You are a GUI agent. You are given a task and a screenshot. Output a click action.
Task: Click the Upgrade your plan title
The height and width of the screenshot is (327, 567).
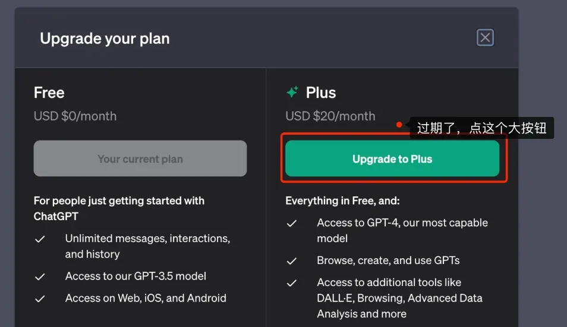105,39
